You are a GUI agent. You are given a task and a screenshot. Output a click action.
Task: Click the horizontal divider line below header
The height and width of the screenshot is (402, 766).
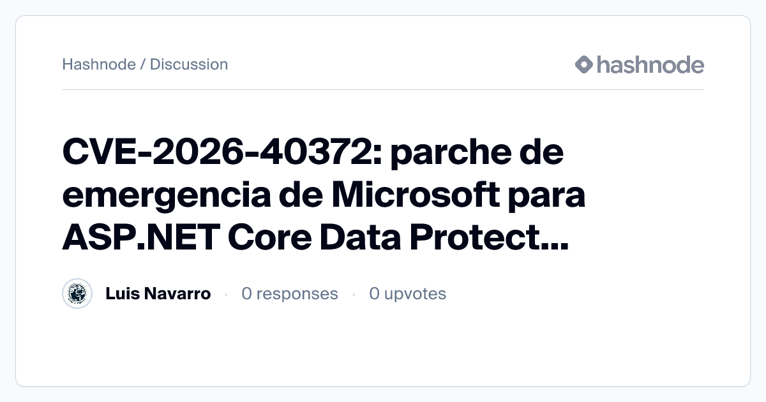pos(383,90)
